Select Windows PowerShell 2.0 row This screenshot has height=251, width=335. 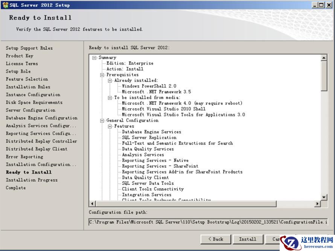(149, 86)
